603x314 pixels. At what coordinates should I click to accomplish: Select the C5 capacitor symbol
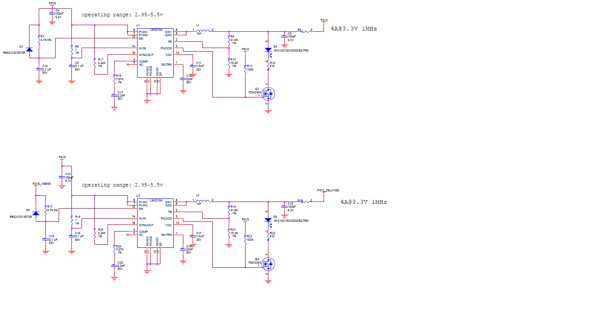tap(284, 37)
